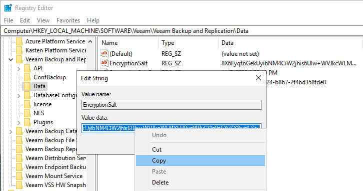Select the DatabaseConfigurations folder icon

click(x=27, y=95)
